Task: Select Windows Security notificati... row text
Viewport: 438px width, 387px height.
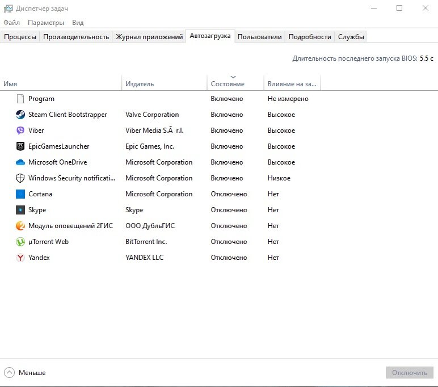Action: pyautogui.click(x=72, y=178)
